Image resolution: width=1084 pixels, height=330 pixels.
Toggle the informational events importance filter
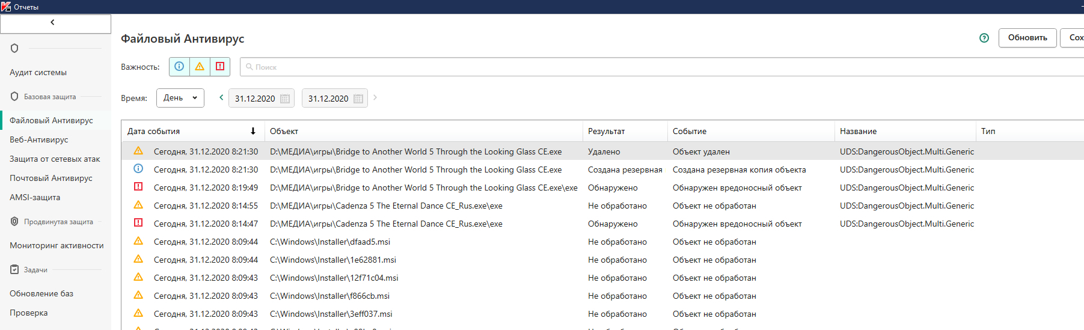(179, 67)
